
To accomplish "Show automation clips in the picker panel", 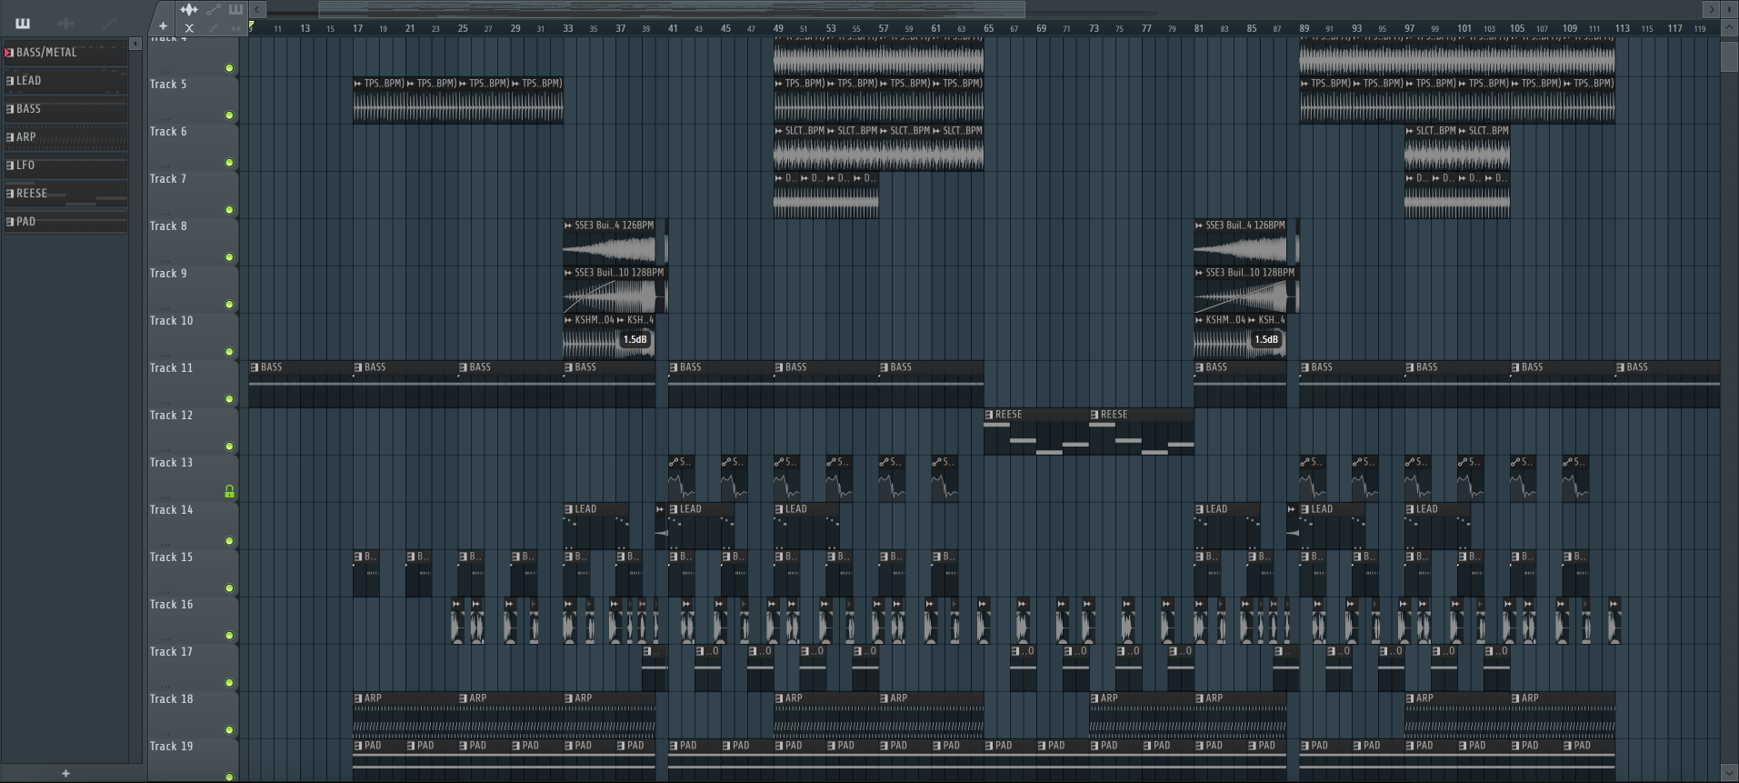I will [109, 24].
